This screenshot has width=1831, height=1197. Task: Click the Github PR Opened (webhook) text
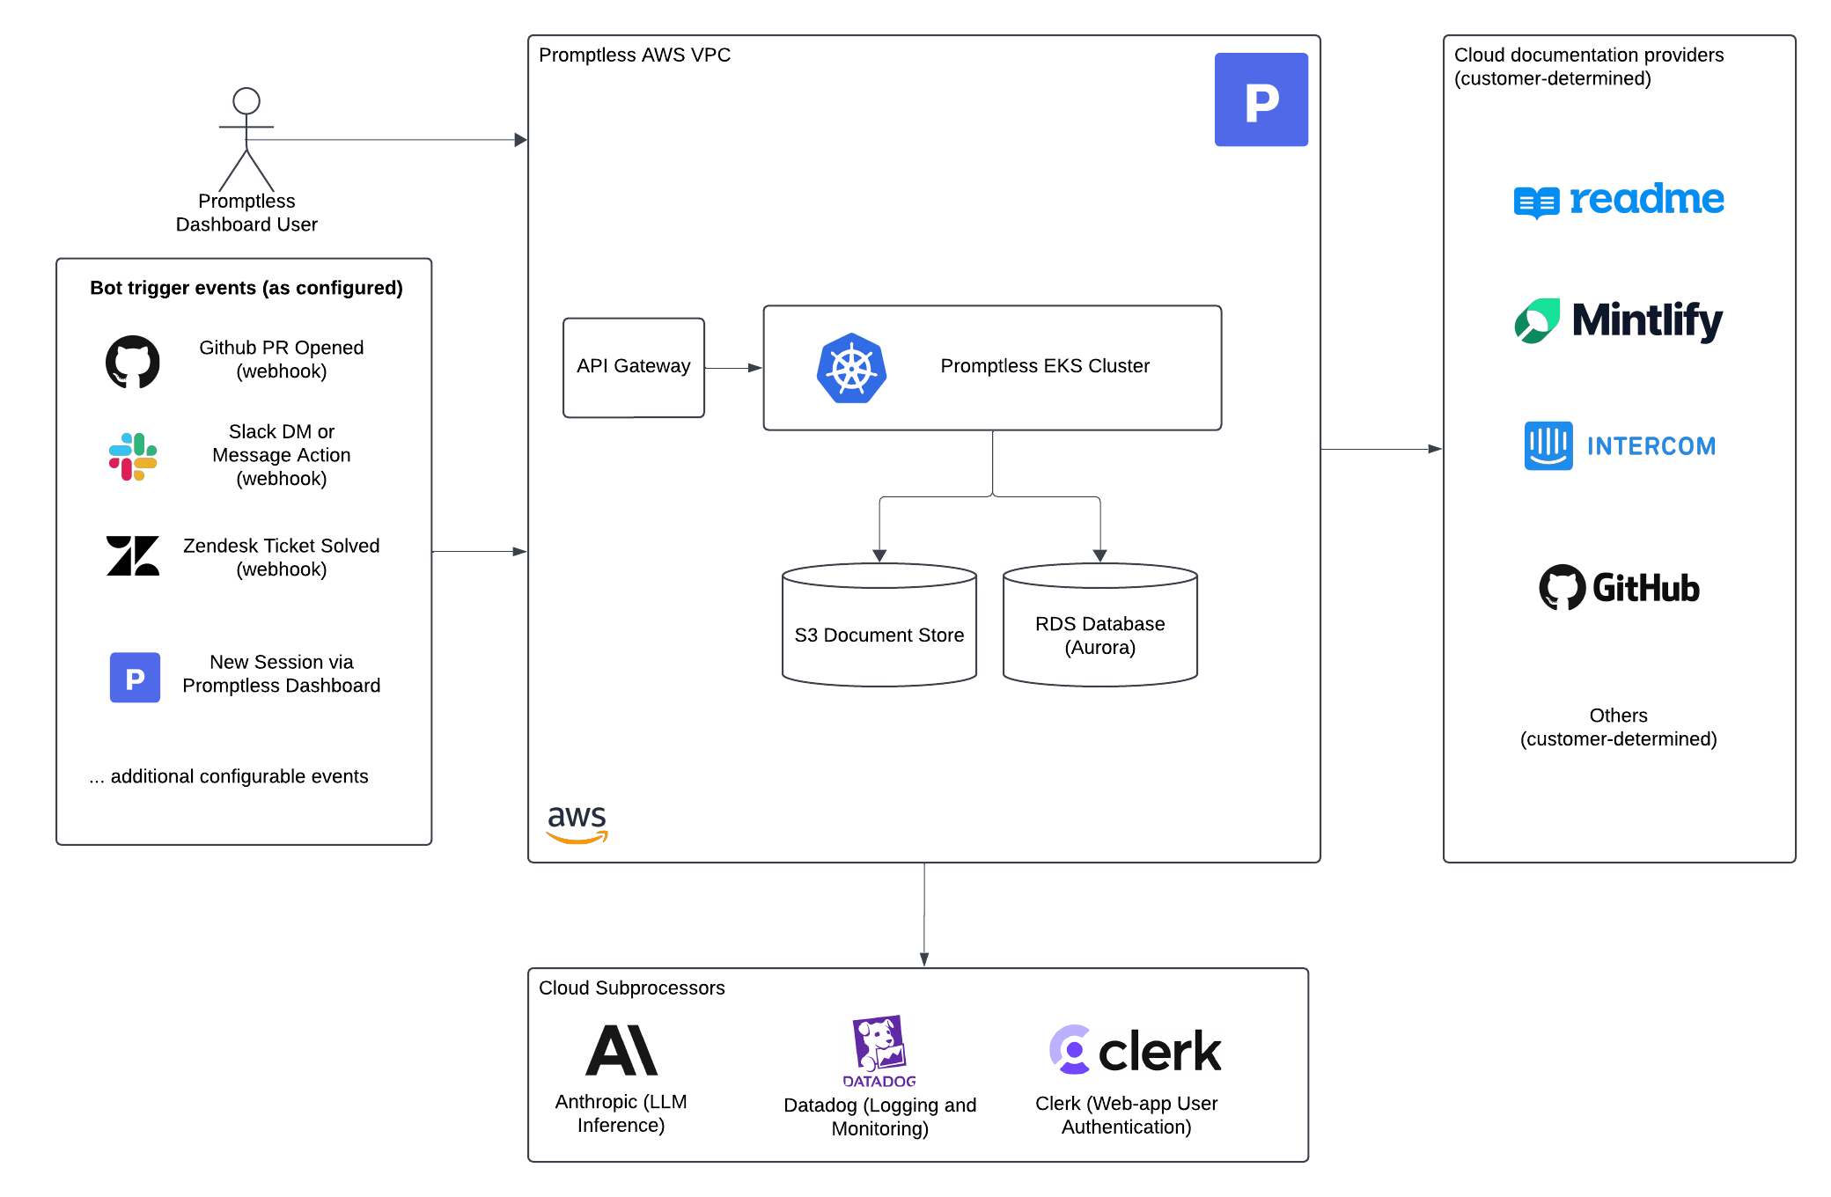click(x=282, y=359)
